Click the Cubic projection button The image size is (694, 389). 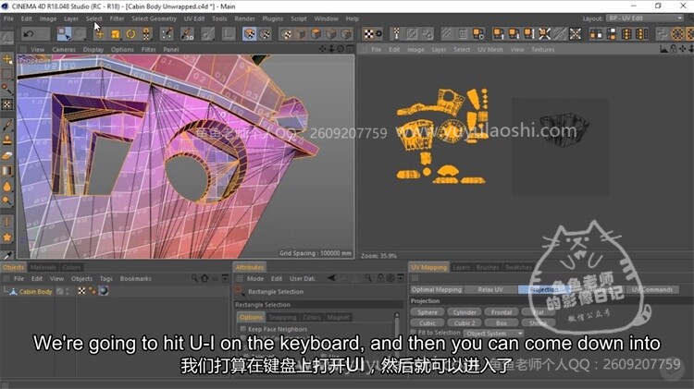pos(428,323)
